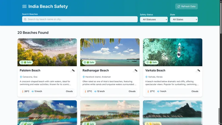The width and height of the screenshot is (222, 125).
Task: Click the refresh arrows icon
Action: pos(179,6)
